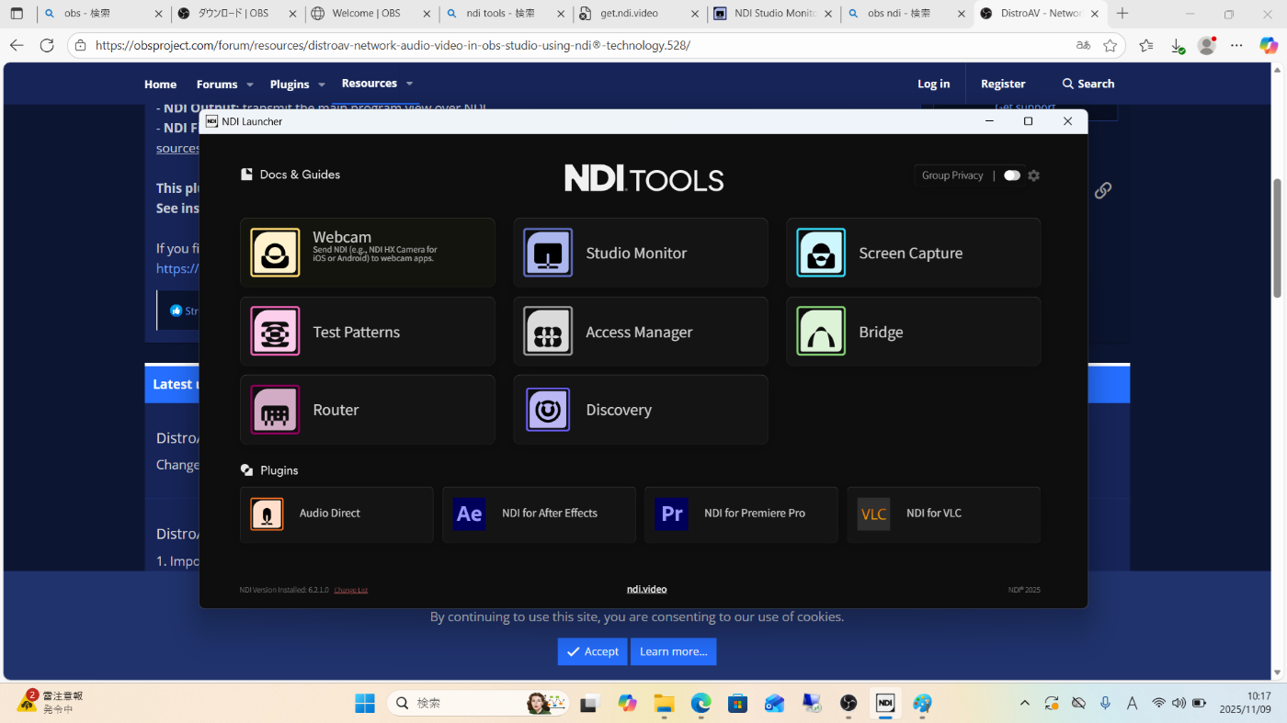Open Copilot in the Edge toolbar
Viewport: 1287px width, 723px height.
tap(1269, 46)
